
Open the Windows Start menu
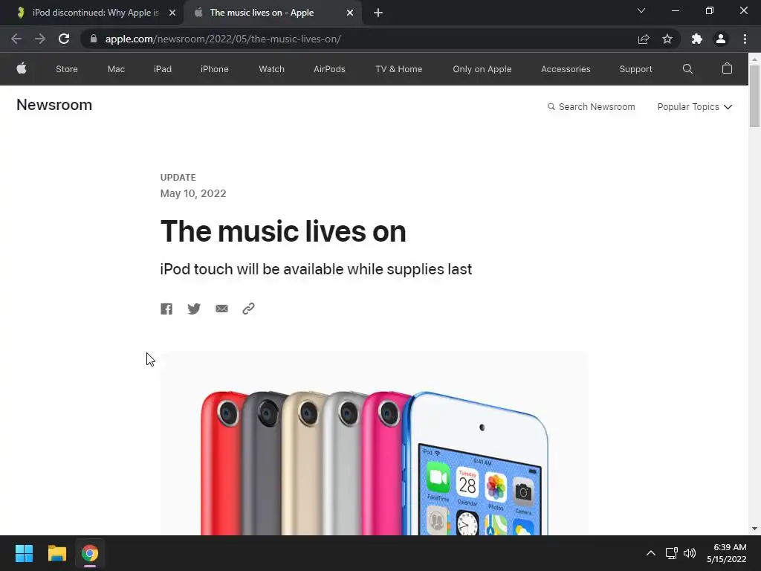click(x=24, y=553)
